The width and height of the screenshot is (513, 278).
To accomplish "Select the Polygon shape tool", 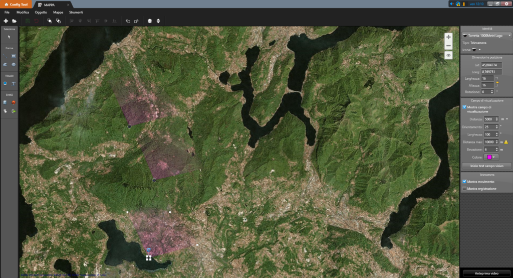I will (5, 65).
